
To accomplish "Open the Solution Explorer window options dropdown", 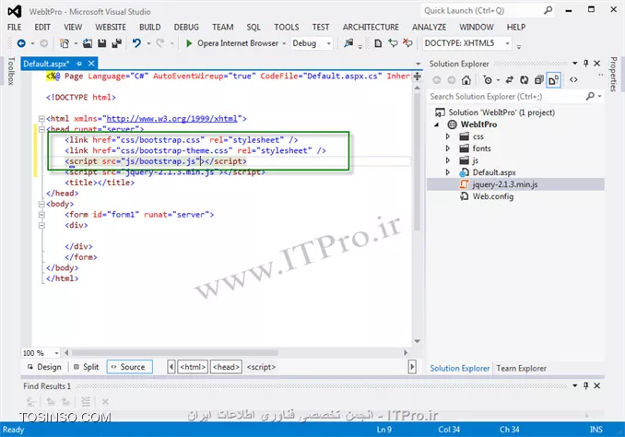I will [575, 63].
